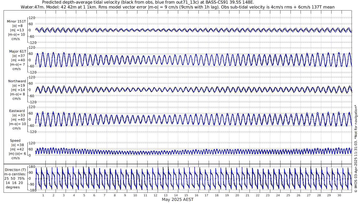The image size is (359, 205).
Task: Click the 'Minor 151T' panel label
Action: click(16, 22)
